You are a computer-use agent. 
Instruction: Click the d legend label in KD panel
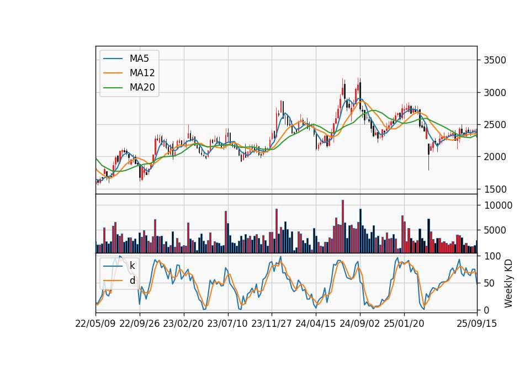[x=132, y=281]
